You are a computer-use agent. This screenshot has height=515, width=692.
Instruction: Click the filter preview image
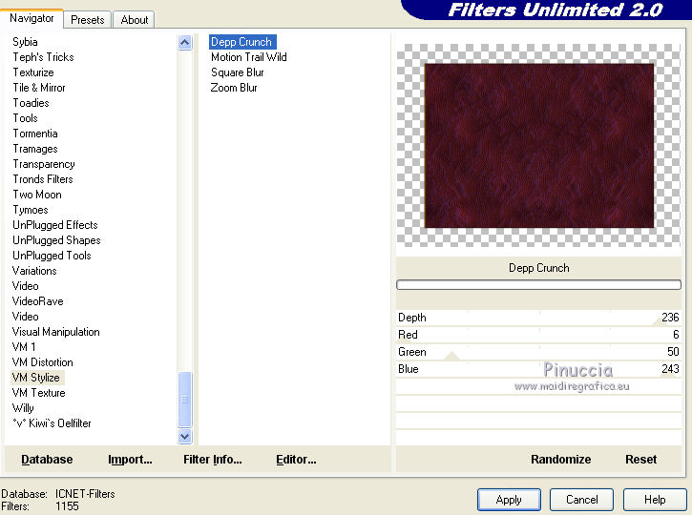click(x=539, y=146)
